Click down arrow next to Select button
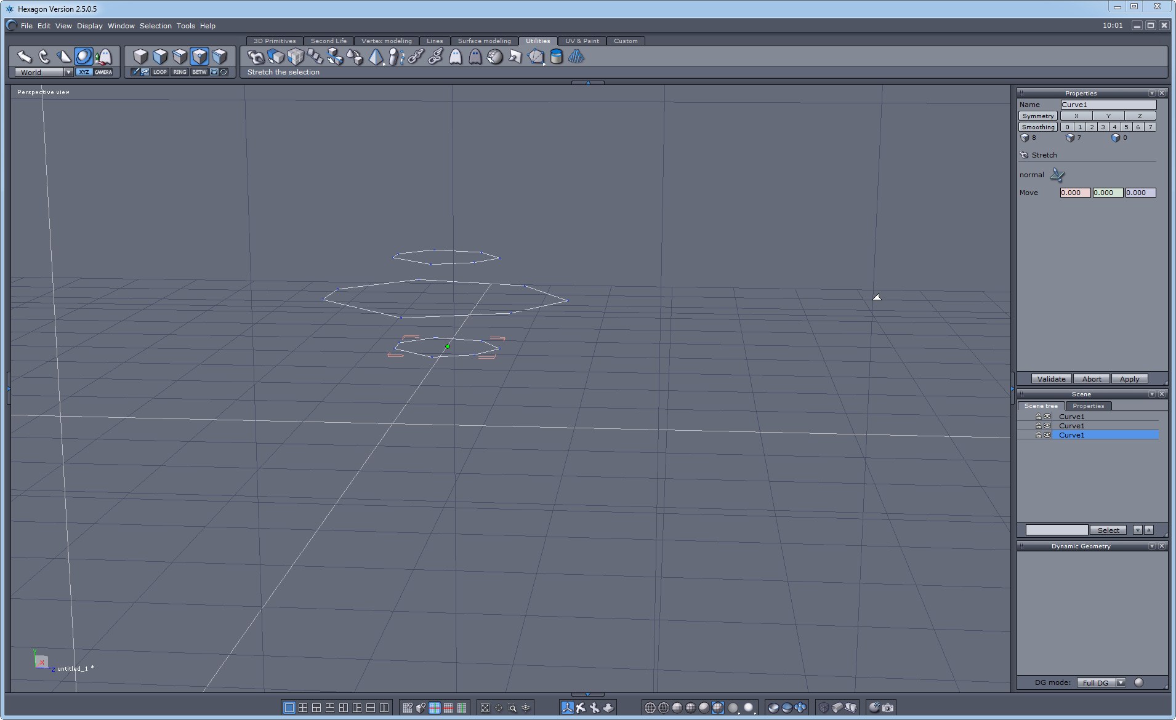Image resolution: width=1176 pixels, height=720 pixels. [1138, 530]
